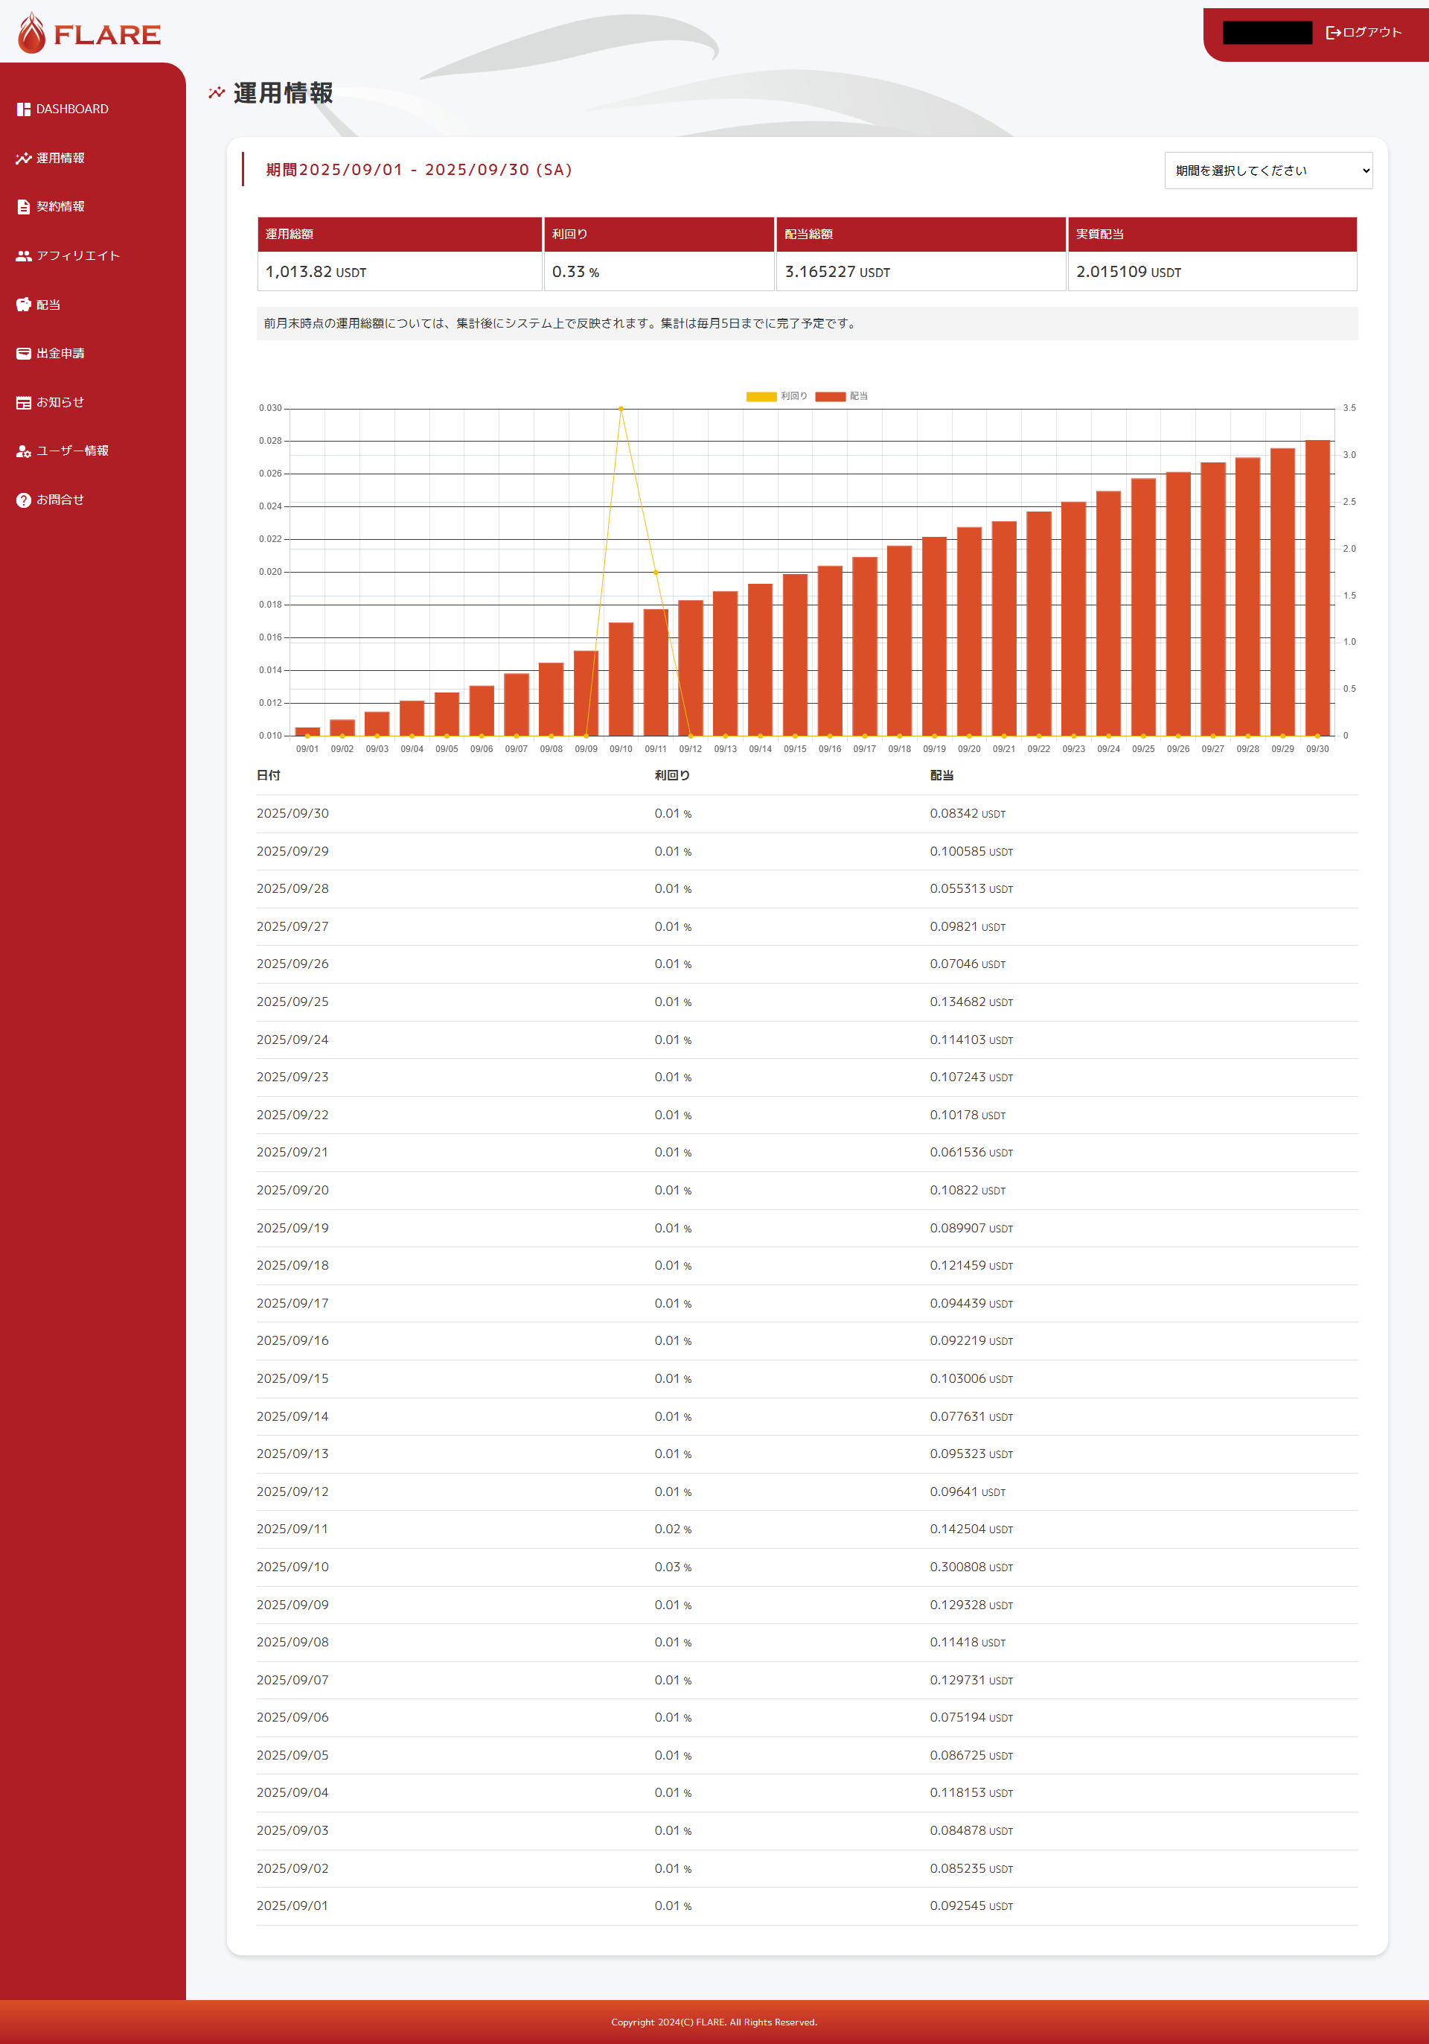Click the アフィリエイト people icon

click(x=23, y=255)
